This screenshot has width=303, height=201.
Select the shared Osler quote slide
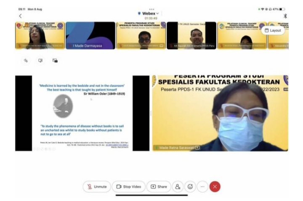[x=82, y=113]
